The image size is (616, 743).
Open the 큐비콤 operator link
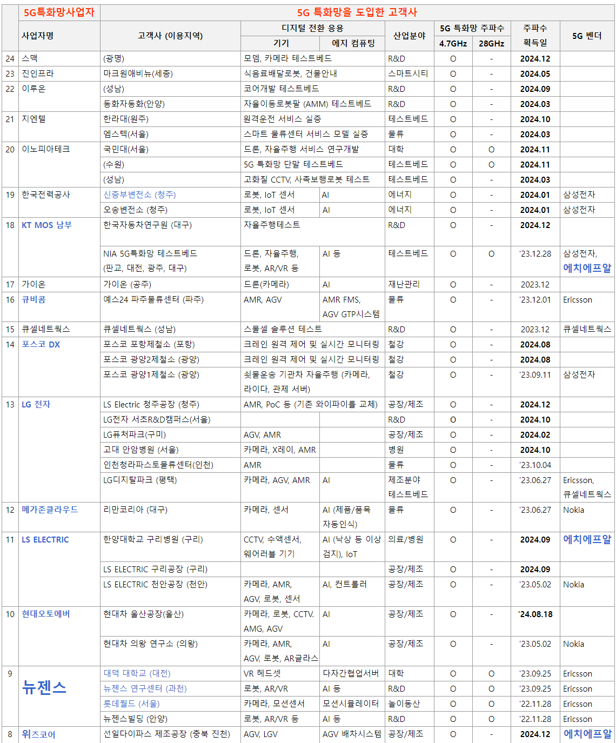point(34,299)
